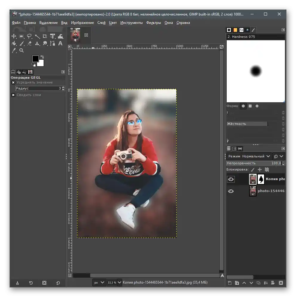Viewport: 296px width, 297px height.
Task: Reset colors to default black and white
Action: click(34, 65)
